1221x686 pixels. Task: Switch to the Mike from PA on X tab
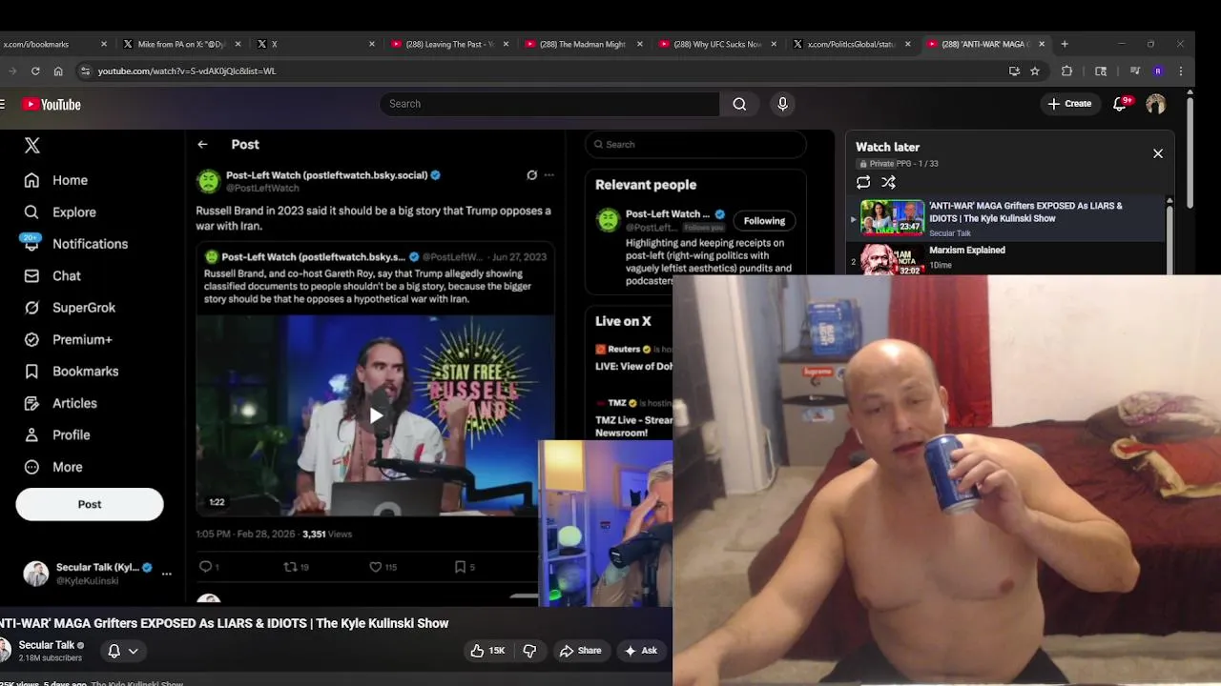coord(180,44)
